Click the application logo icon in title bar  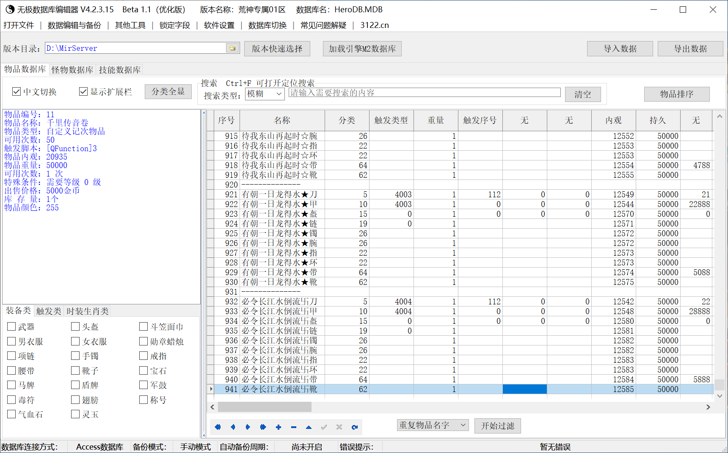10,9
